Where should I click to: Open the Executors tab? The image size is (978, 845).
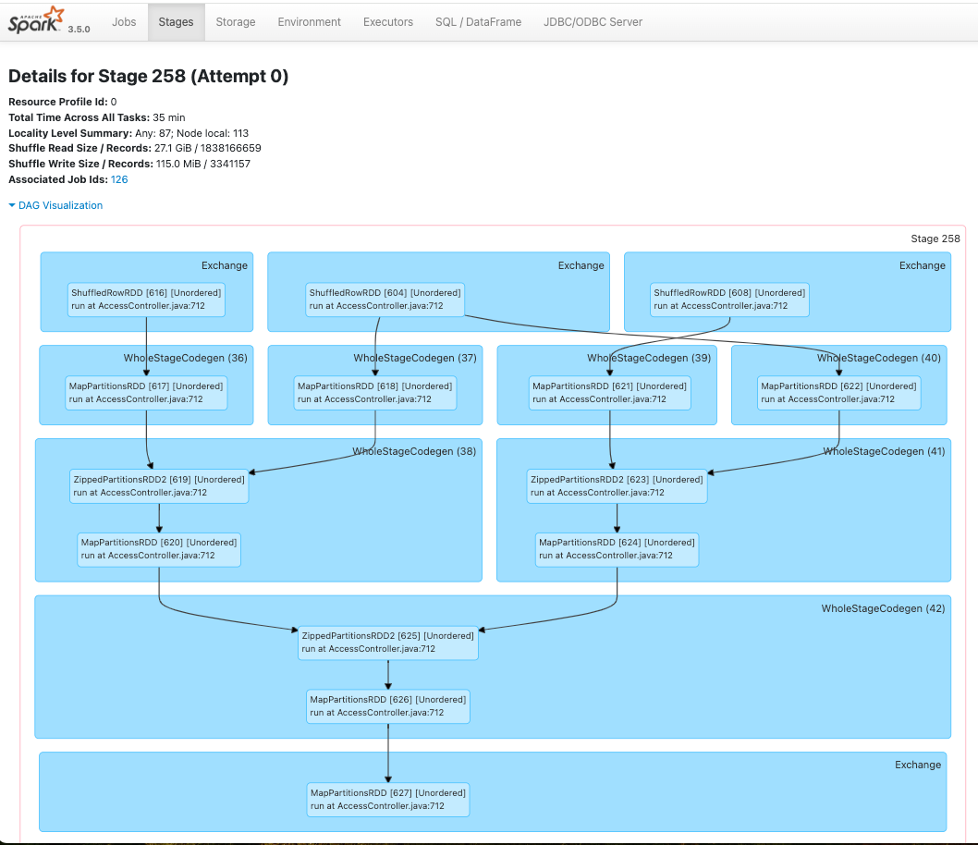click(387, 21)
